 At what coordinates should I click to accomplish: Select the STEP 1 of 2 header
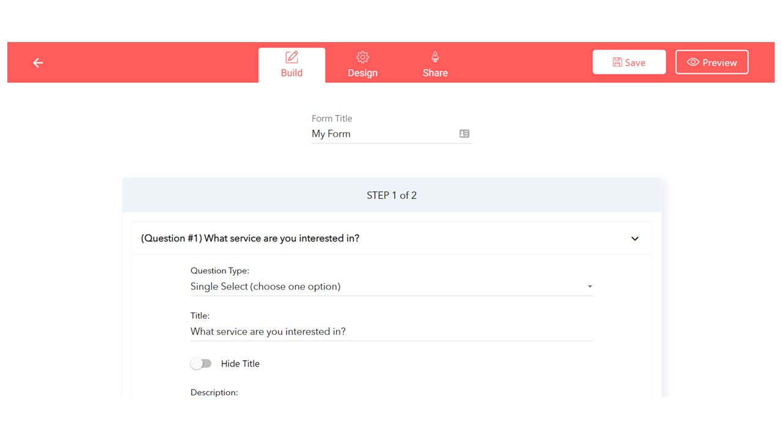(x=391, y=195)
